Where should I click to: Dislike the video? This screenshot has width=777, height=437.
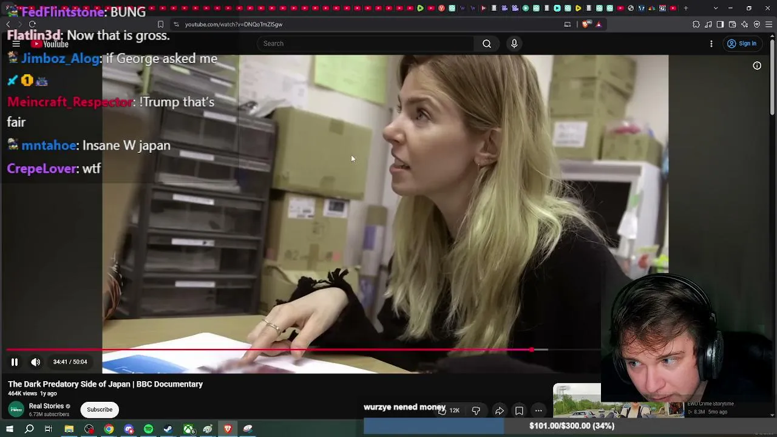pos(476,411)
